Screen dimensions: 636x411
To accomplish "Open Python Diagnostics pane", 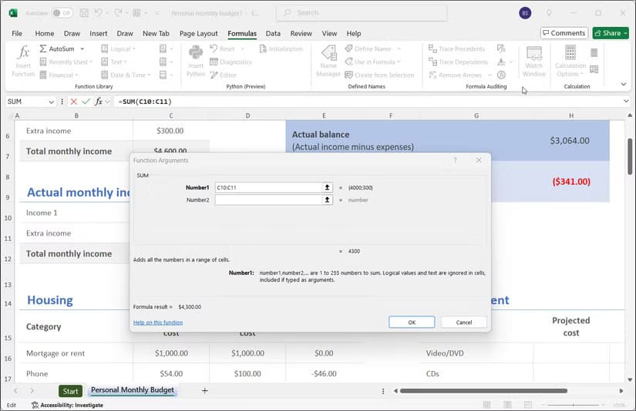I will (231, 62).
